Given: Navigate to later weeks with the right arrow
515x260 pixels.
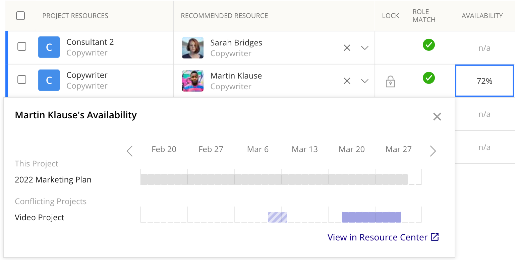Looking at the screenshot, I should point(433,151).
